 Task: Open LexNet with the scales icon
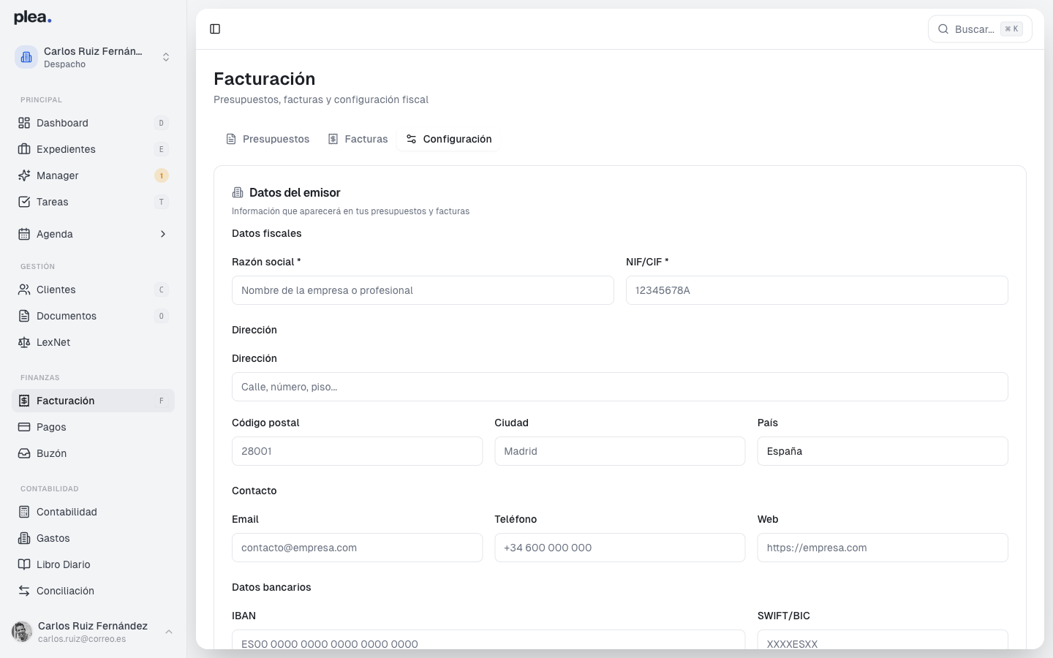[23, 342]
